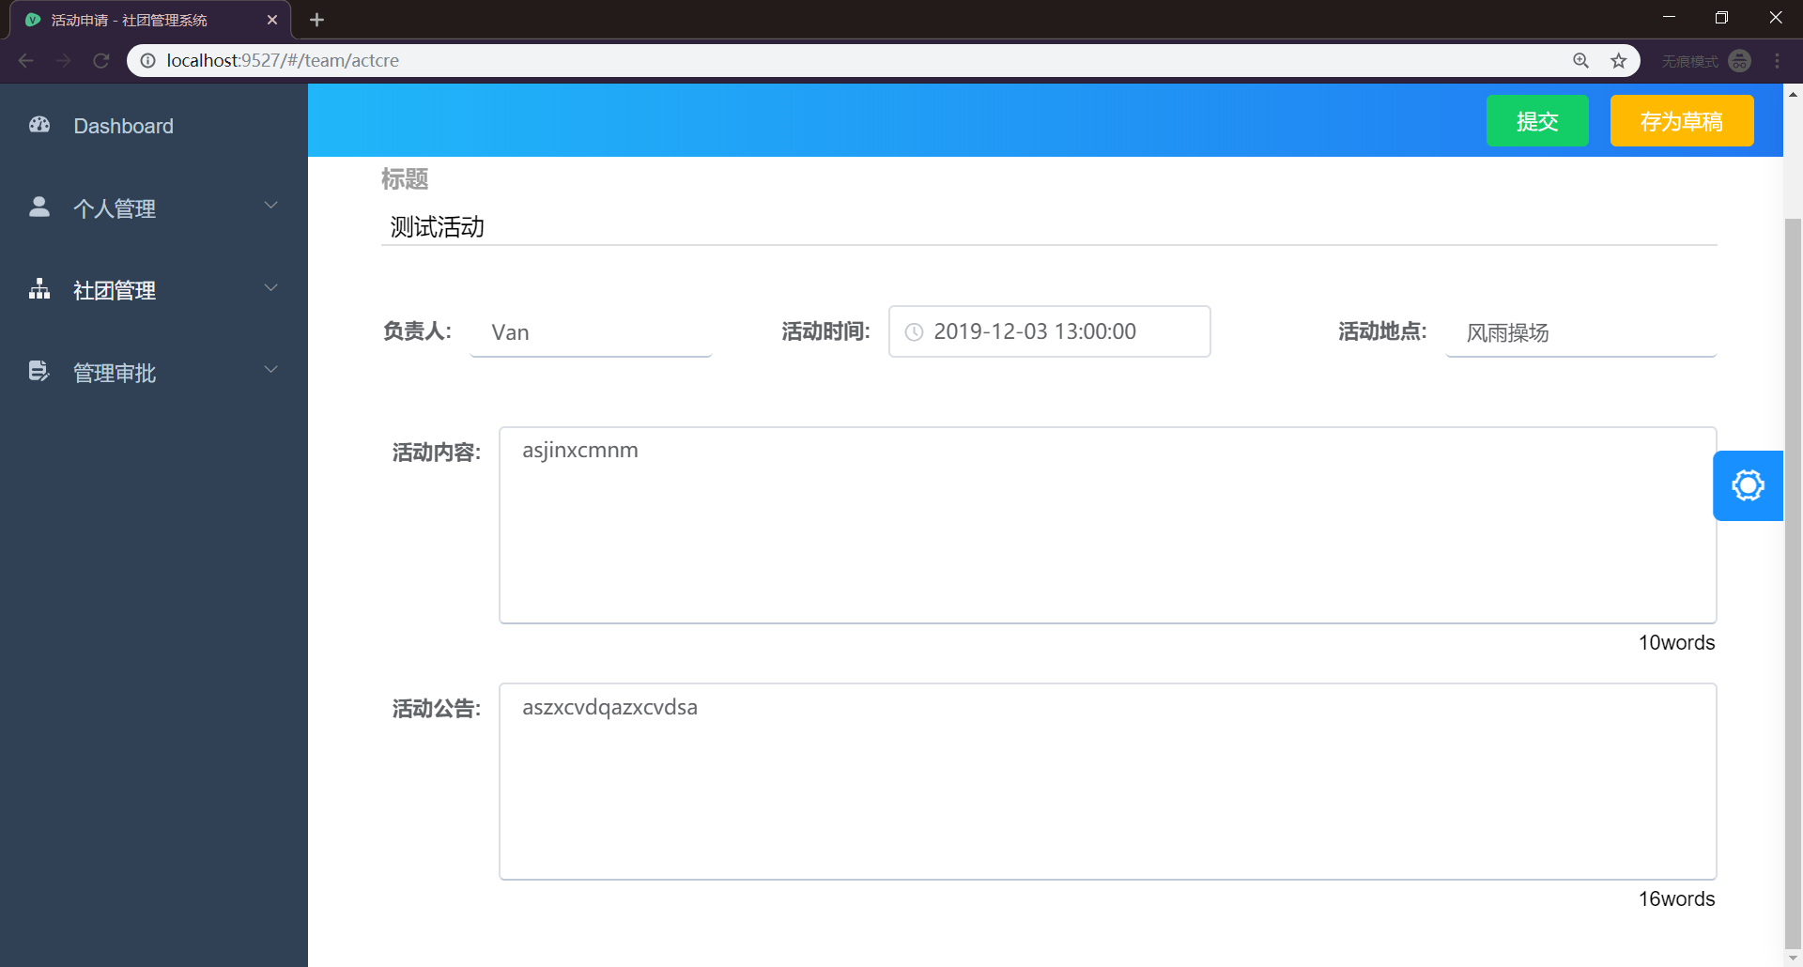This screenshot has height=967, width=1803.
Task: Click the 16words counter text
Action: pyautogui.click(x=1676, y=899)
